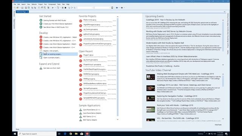This screenshot has width=242, height=136.
Task: Open recent project MARSClient.groupproj
Action: coord(91,74)
